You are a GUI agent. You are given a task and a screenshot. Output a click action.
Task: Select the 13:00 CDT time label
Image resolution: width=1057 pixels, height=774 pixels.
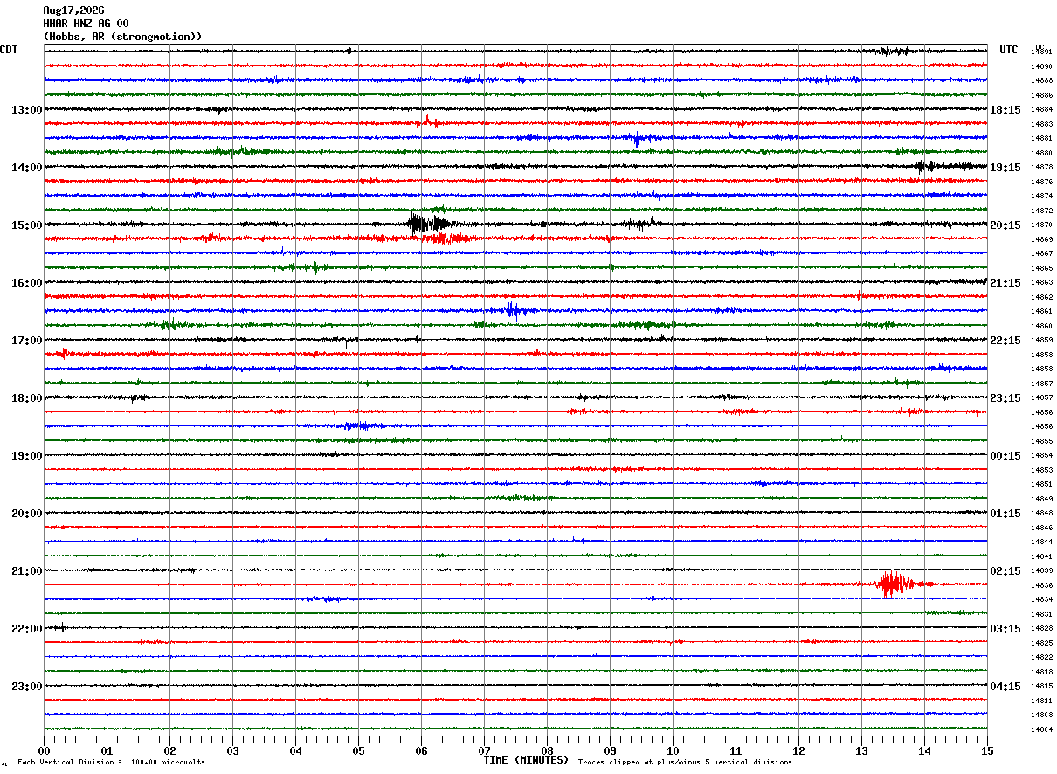click(x=26, y=109)
